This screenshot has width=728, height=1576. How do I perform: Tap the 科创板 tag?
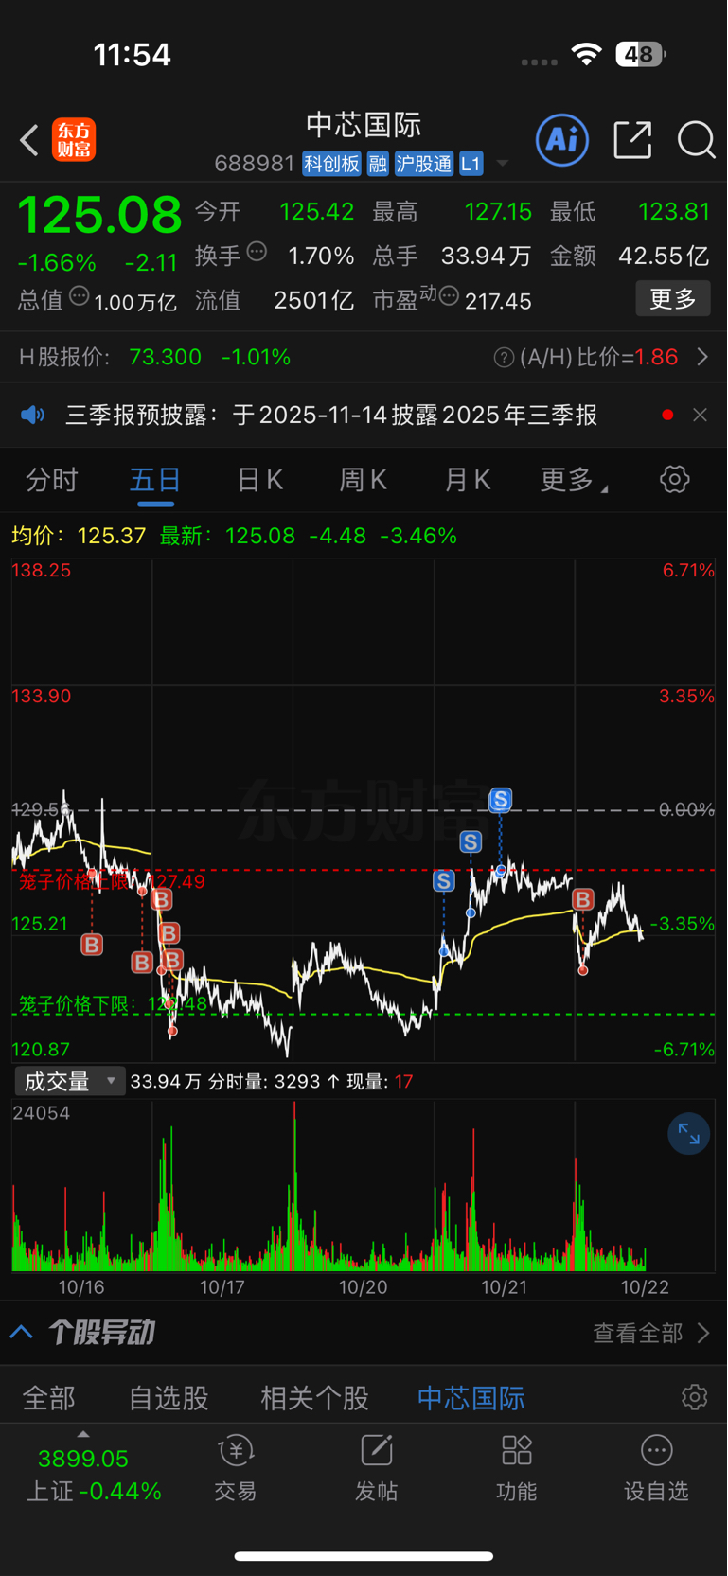point(331,164)
